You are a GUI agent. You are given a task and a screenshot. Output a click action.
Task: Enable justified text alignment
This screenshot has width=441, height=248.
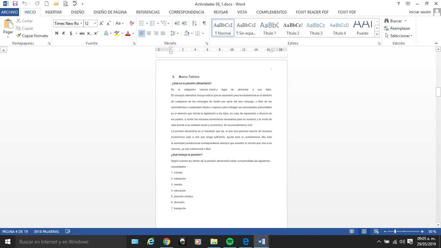coord(163,33)
